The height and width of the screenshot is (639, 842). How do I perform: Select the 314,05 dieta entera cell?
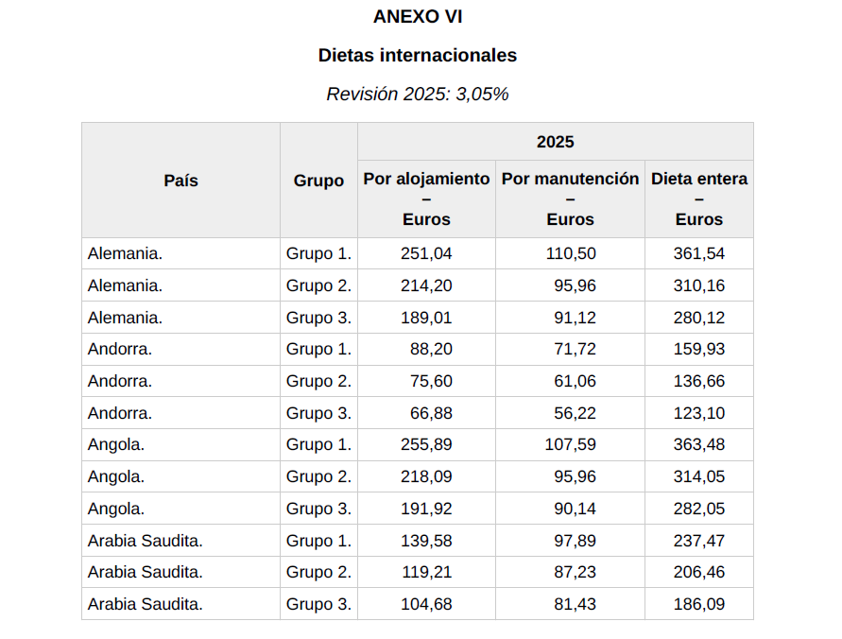[x=699, y=476]
